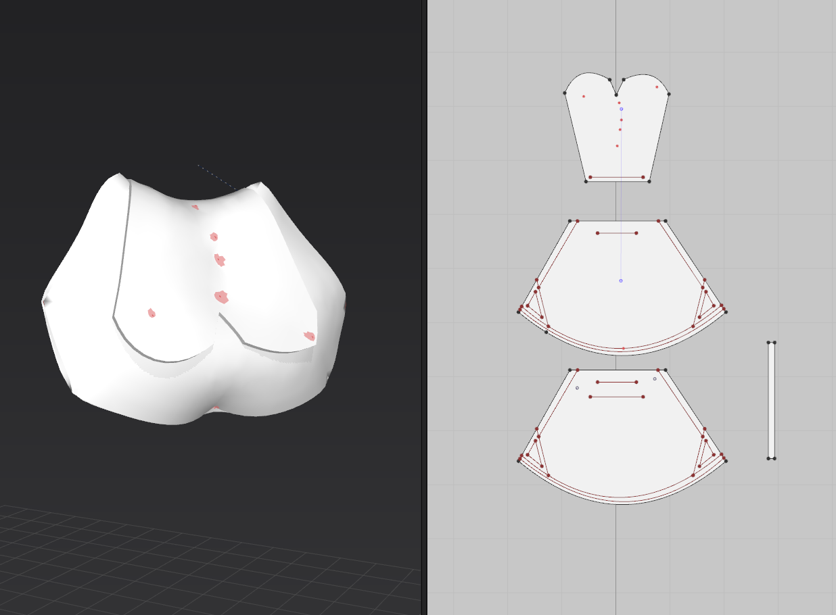Image resolution: width=836 pixels, height=615 pixels.
Task: Select the horizontal internal line in bodice pattern
Action: (x=616, y=177)
